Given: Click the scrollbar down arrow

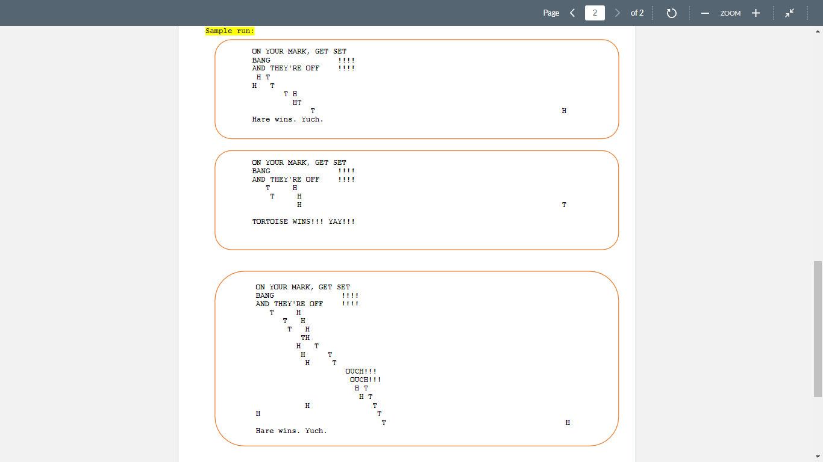Looking at the screenshot, I should click(x=818, y=457).
